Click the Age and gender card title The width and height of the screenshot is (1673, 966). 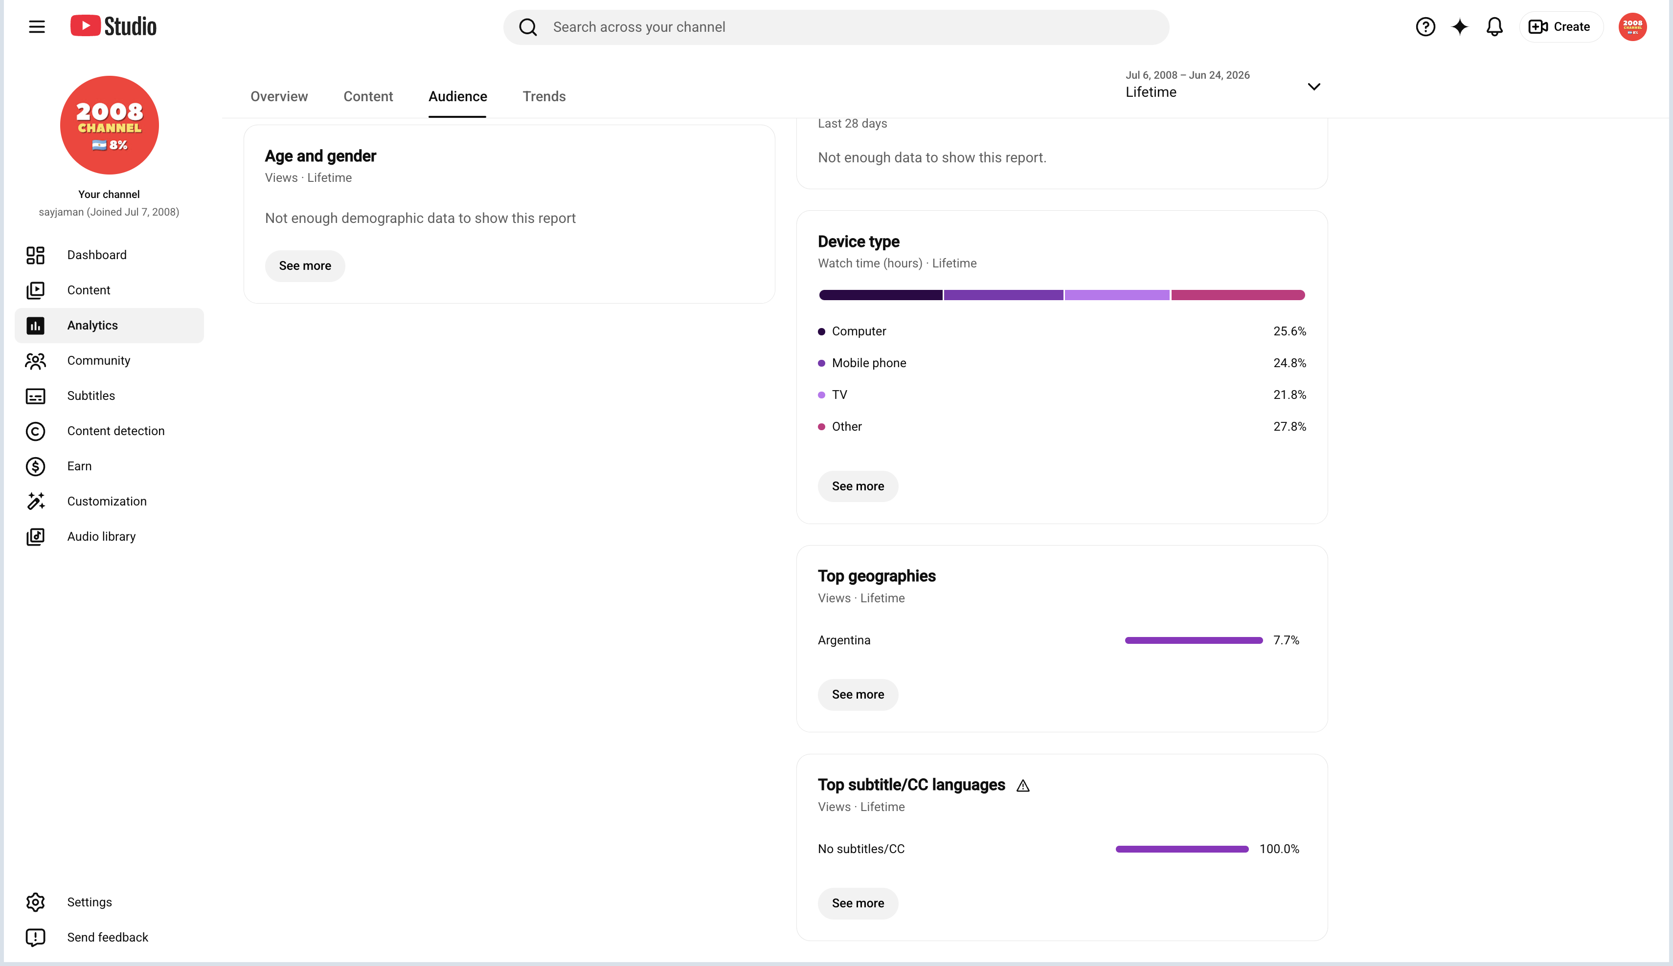(x=321, y=156)
